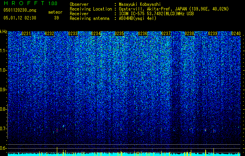The height and width of the screenshot is (156, 245).
Task: Click the 0240 time marker
Action: click(x=236, y=34)
